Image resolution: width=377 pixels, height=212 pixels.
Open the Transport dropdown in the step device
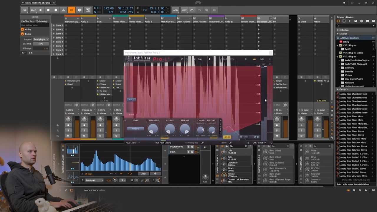[94, 180]
